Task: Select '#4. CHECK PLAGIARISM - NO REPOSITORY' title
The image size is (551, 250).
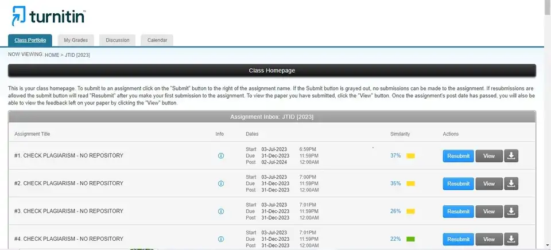Action: click(x=69, y=239)
